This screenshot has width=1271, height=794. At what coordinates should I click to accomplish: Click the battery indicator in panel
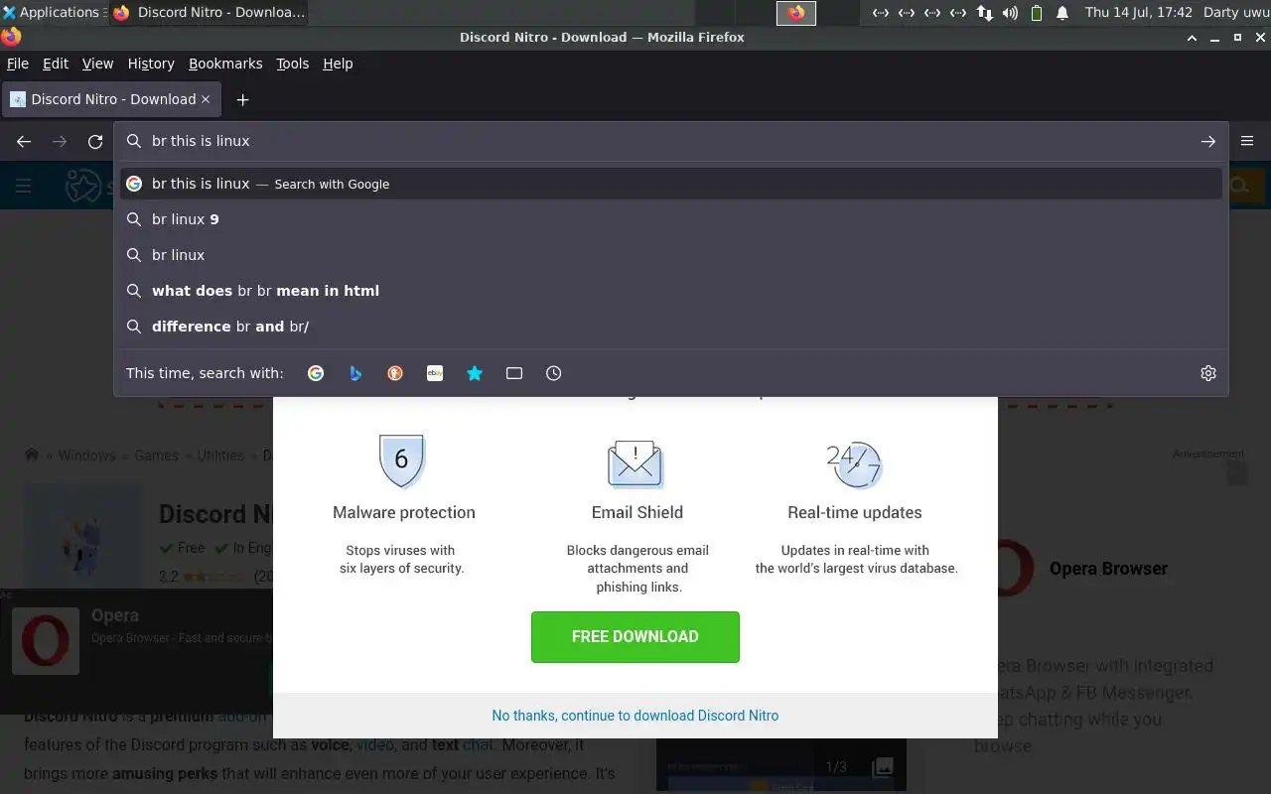pyautogui.click(x=1037, y=13)
